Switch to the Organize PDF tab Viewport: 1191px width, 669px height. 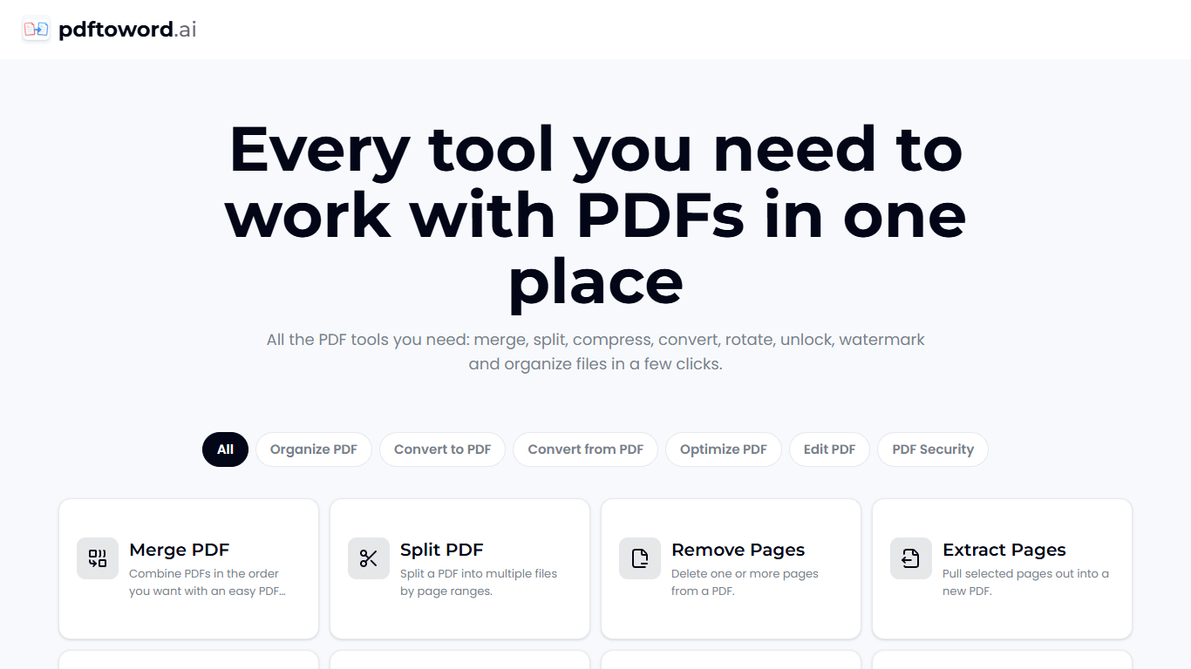point(314,449)
